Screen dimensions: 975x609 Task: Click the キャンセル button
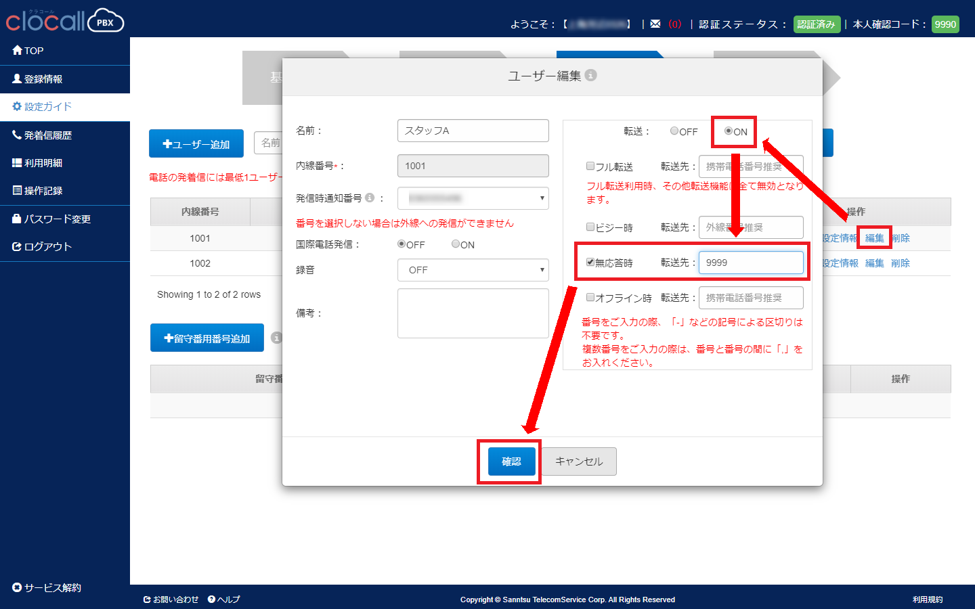[579, 461]
